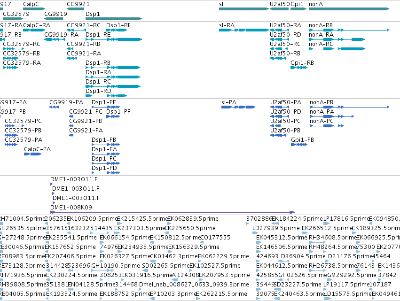Select EST SD02265.5prime
This screenshot has height=301, width=400.
pyautogui.click(x=166, y=266)
